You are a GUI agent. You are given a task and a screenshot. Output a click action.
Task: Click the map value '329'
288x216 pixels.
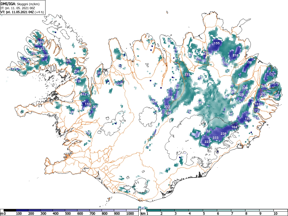coord(245,88)
